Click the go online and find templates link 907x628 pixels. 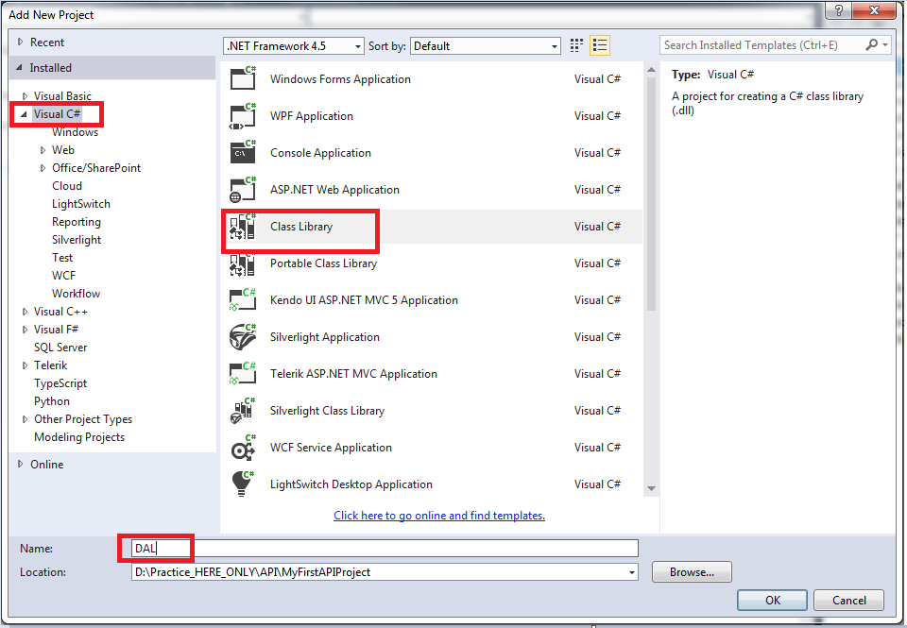click(439, 516)
